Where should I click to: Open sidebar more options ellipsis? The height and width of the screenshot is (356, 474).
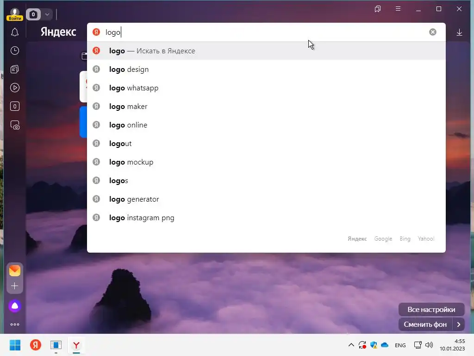[14, 324]
